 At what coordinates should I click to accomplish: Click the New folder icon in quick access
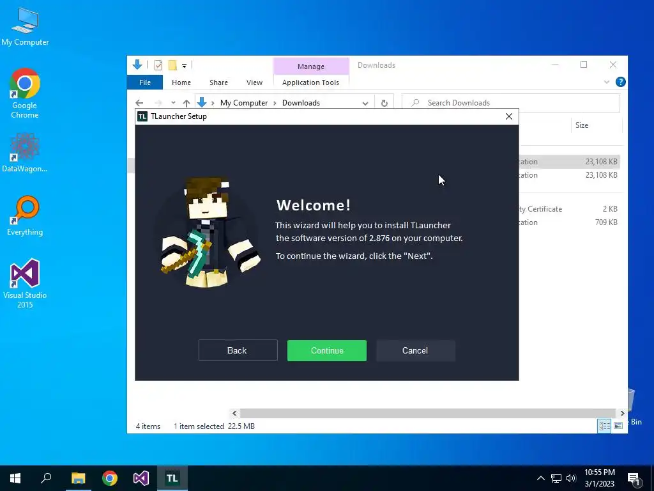(x=172, y=65)
